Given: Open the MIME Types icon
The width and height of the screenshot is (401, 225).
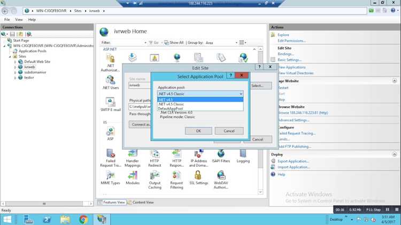Looking at the screenshot, I should coord(110,177).
